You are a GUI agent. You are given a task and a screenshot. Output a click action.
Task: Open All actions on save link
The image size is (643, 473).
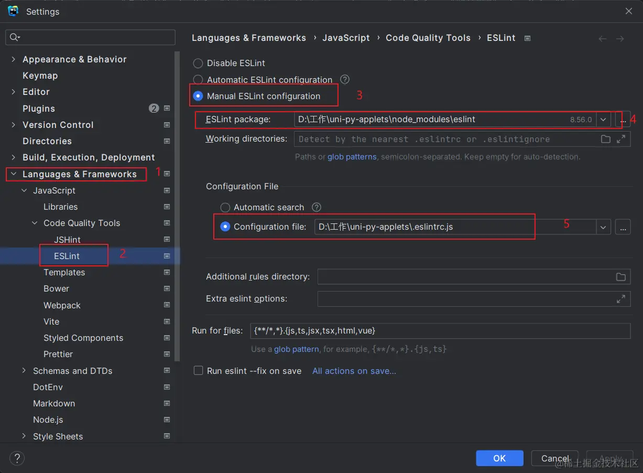pos(354,371)
